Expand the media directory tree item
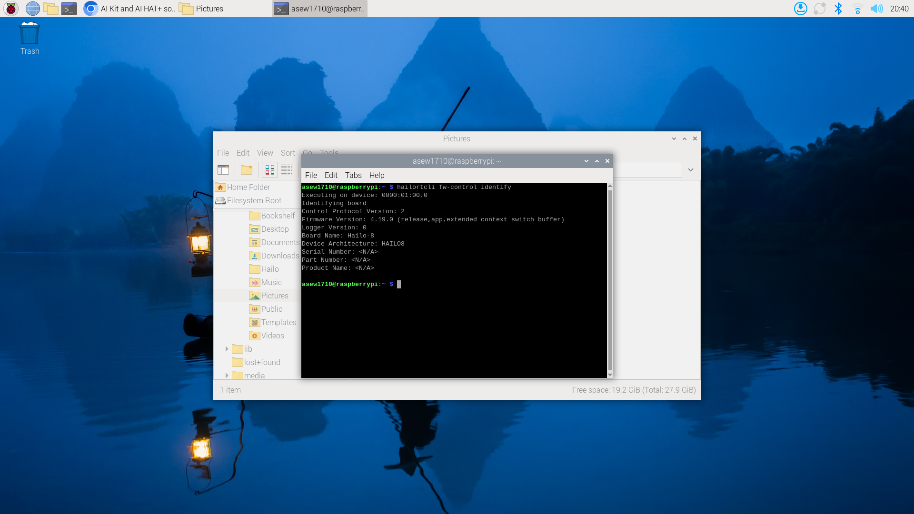 coord(227,376)
